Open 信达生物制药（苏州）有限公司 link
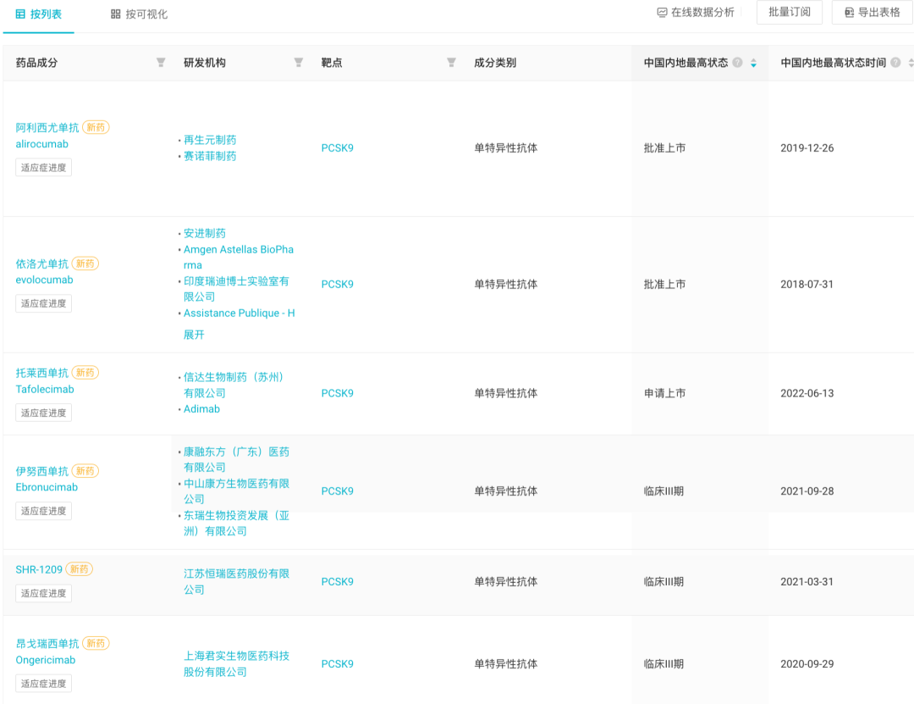 (x=234, y=385)
